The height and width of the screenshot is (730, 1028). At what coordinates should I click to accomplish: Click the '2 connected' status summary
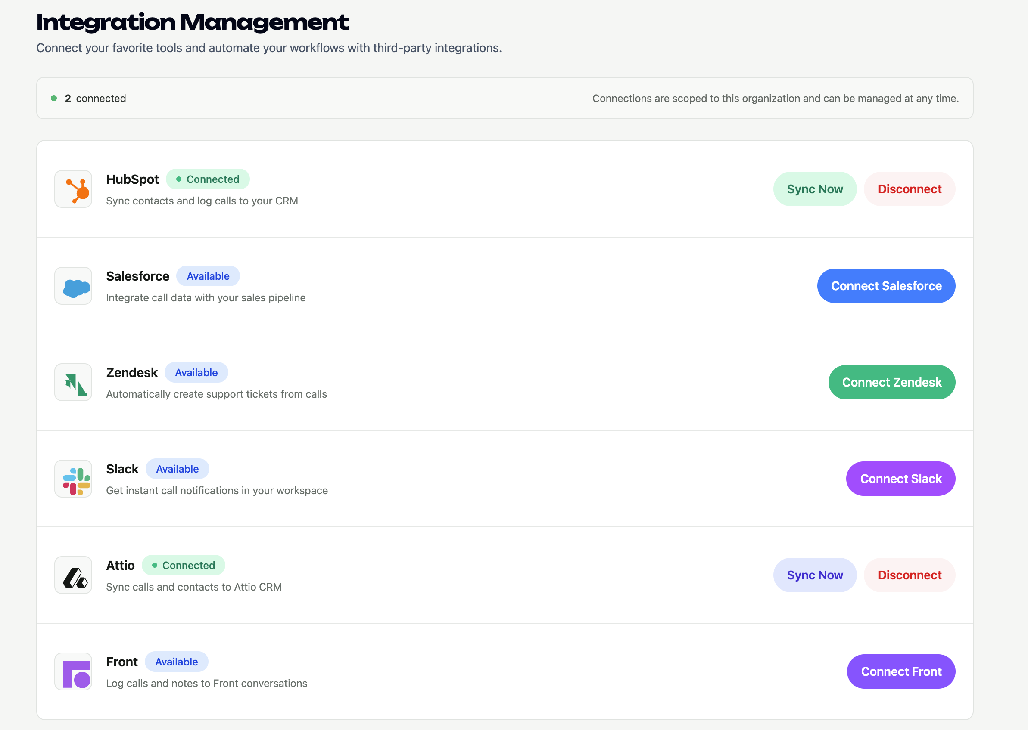[x=89, y=99]
